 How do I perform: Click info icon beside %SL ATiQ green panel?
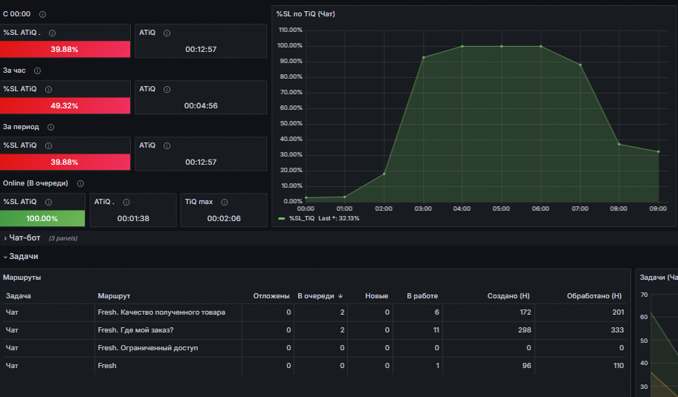(48, 202)
